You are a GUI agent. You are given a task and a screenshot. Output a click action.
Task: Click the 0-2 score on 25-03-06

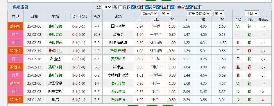(x=75, y=27)
